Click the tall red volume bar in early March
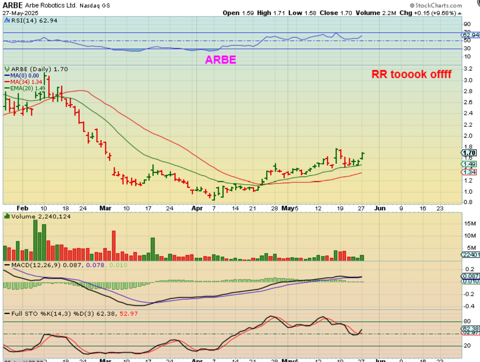This screenshot has height=362, width=480. point(114,246)
